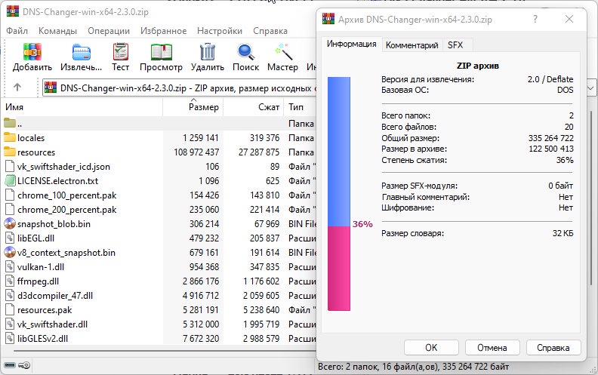
Task: Click the v8_context_snapshot.bin file icon
Action: coord(10,252)
